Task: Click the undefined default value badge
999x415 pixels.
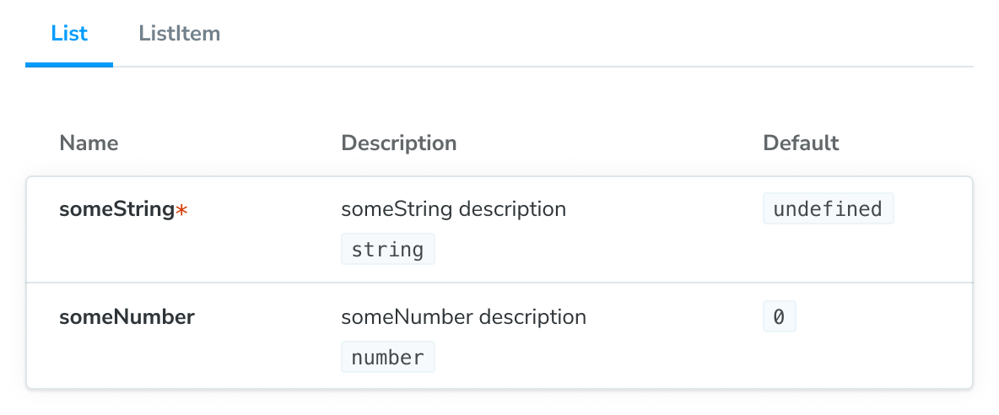Action: coord(828,209)
